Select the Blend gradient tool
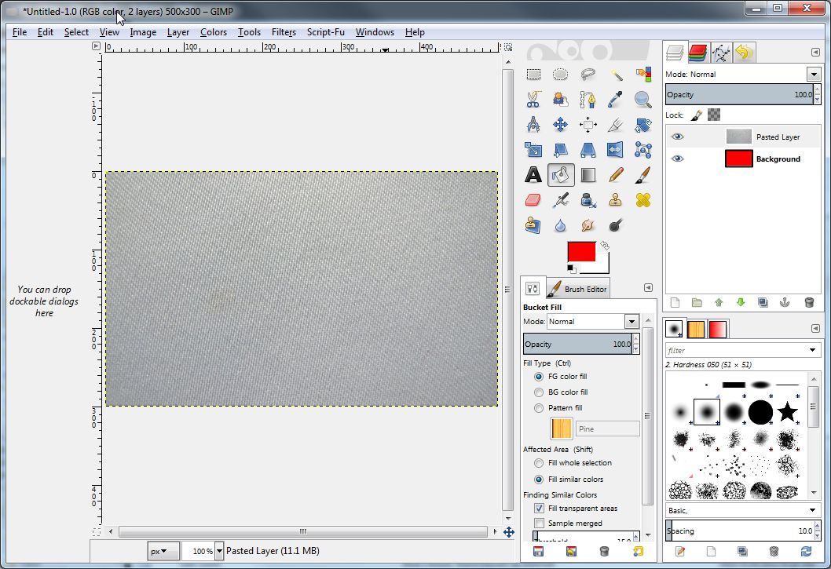831x569 pixels. 588,174
